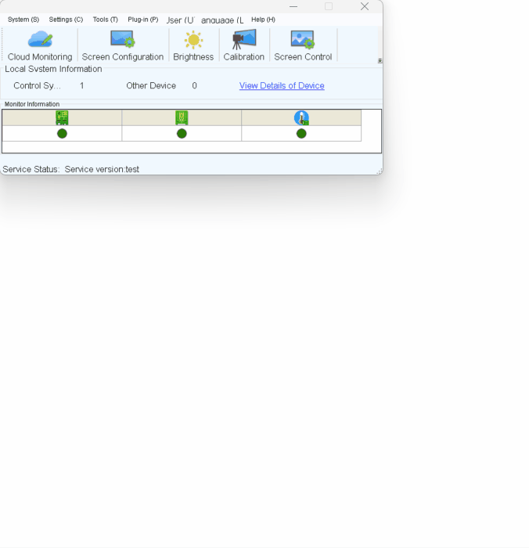Launch the Calibration camera tool

pyautogui.click(x=243, y=45)
